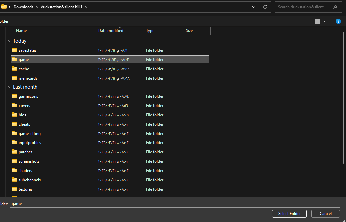346x222 pixels.
Task: Click File folder type in game row
Action: point(155,60)
